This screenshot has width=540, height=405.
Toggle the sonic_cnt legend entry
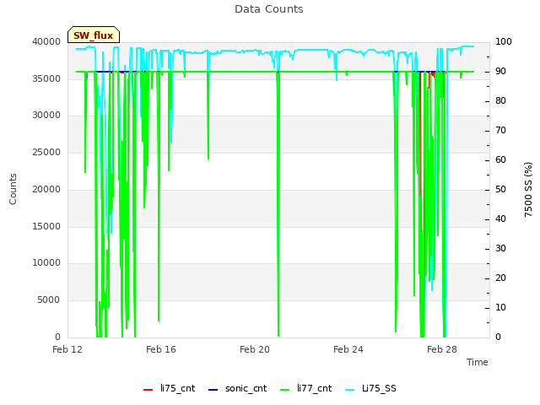coord(237,388)
